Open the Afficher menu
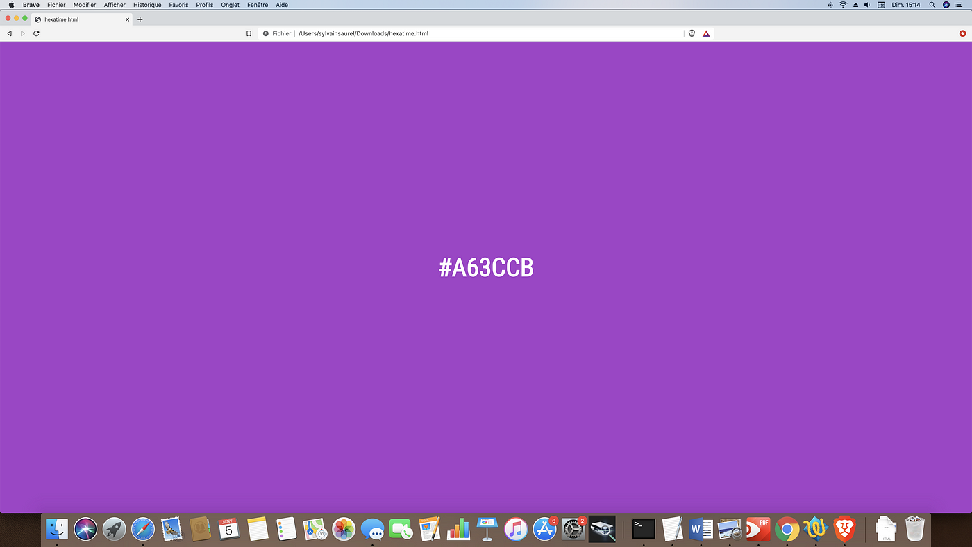The height and width of the screenshot is (547, 972). pyautogui.click(x=115, y=5)
